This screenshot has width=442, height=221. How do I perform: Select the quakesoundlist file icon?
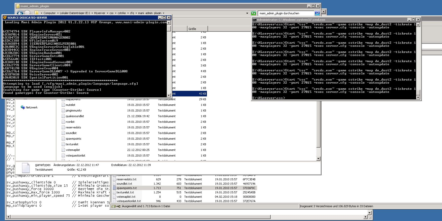point(63,116)
